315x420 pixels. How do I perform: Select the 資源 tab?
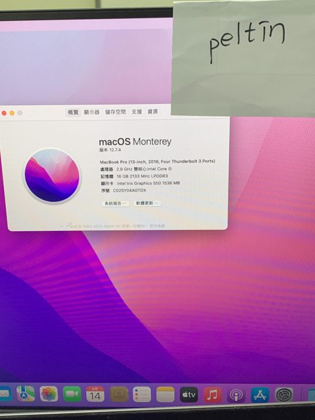(153, 112)
